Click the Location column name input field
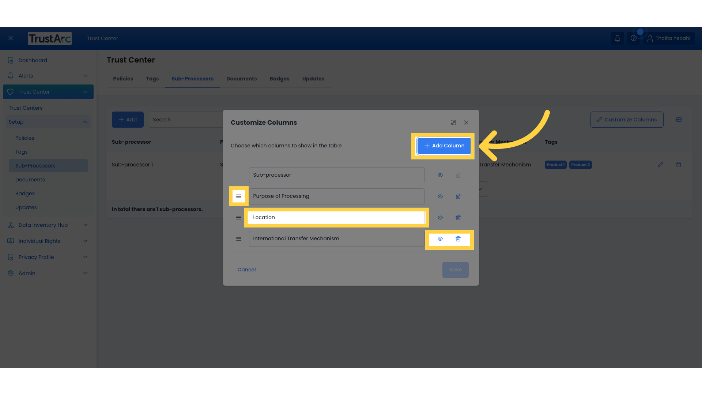 (x=336, y=217)
